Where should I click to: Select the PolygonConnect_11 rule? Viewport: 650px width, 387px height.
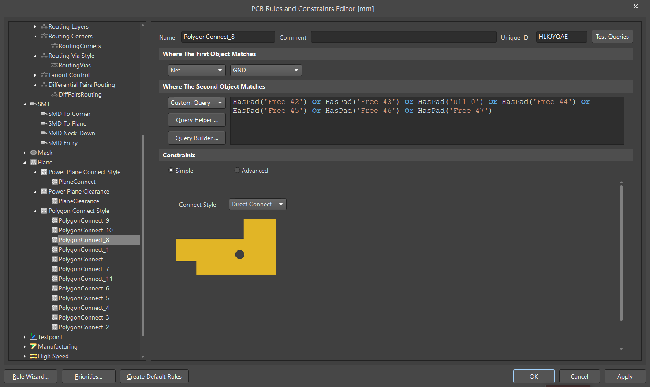coord(86,279)
